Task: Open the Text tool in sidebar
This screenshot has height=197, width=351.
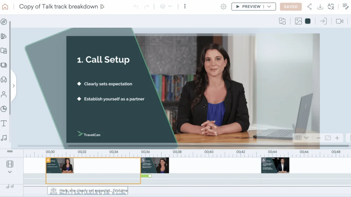Action: (x=4, y=123)
